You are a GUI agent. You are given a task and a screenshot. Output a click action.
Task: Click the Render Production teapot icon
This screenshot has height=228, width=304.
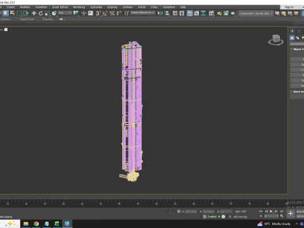(233, 13)
